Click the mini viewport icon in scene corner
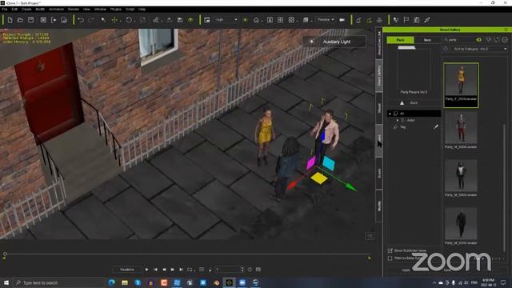512x288 pixels. coord(370,236)
